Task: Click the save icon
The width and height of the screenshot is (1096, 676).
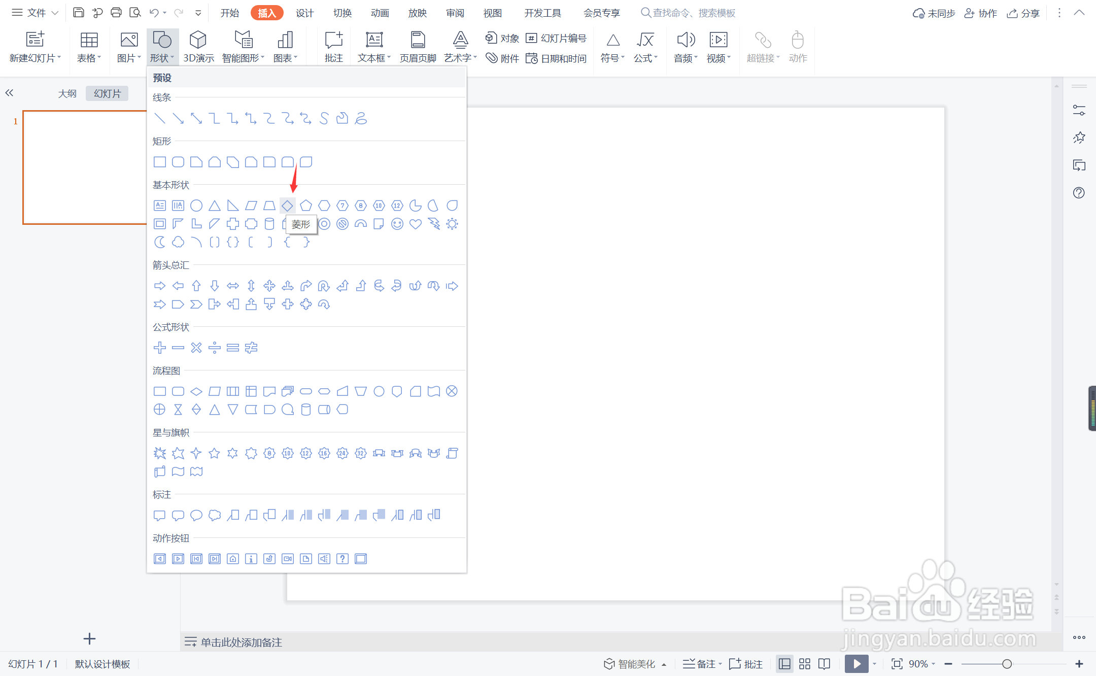Action: coord(79,13)
